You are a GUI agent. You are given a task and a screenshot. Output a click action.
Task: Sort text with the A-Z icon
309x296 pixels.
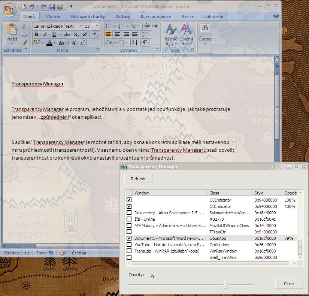[135, 43]
